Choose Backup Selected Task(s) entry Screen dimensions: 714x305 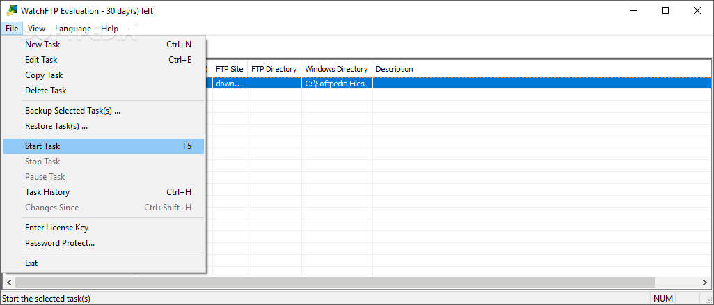pyautogui.click(x=104, y=110)
